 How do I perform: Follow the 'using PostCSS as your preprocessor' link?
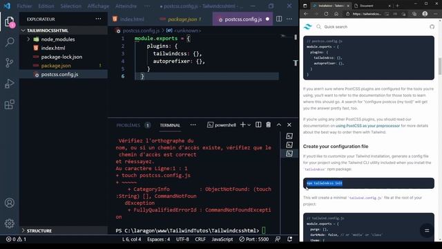coord(367,126)
